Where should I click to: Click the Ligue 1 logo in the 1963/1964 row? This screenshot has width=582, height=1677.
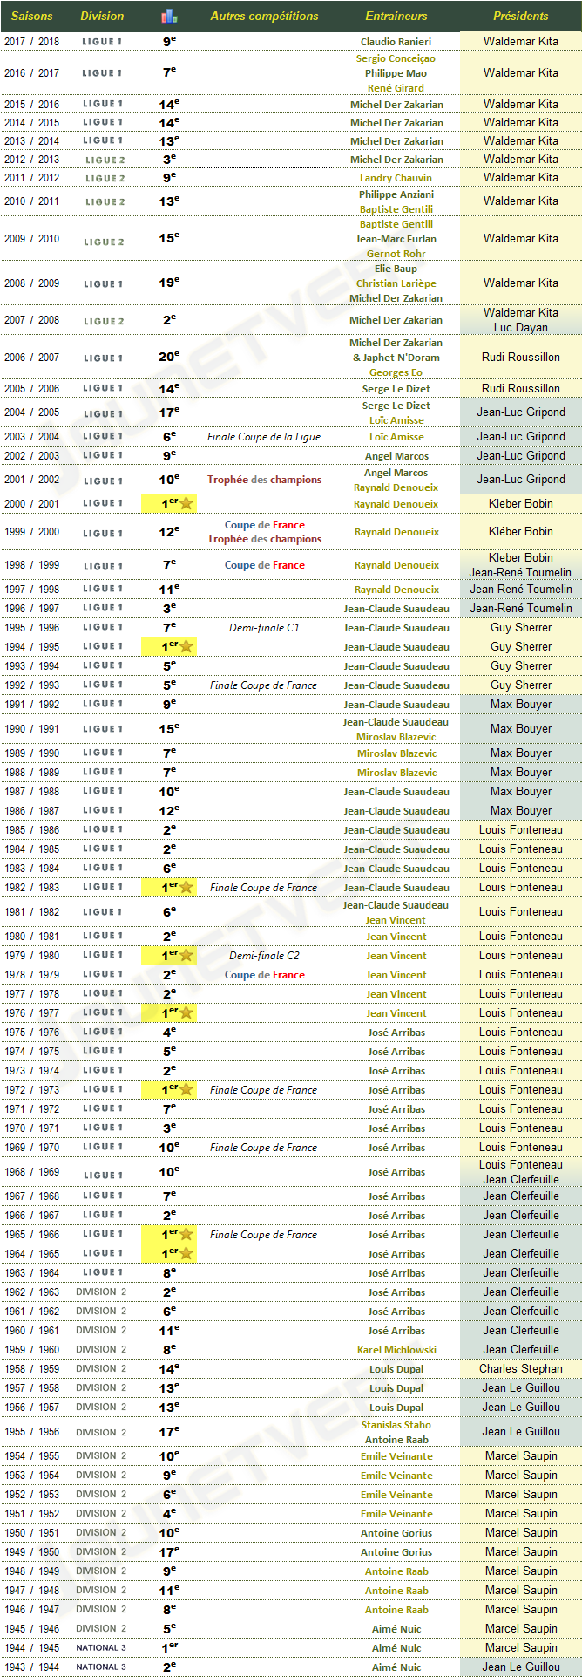point(103,1273)
